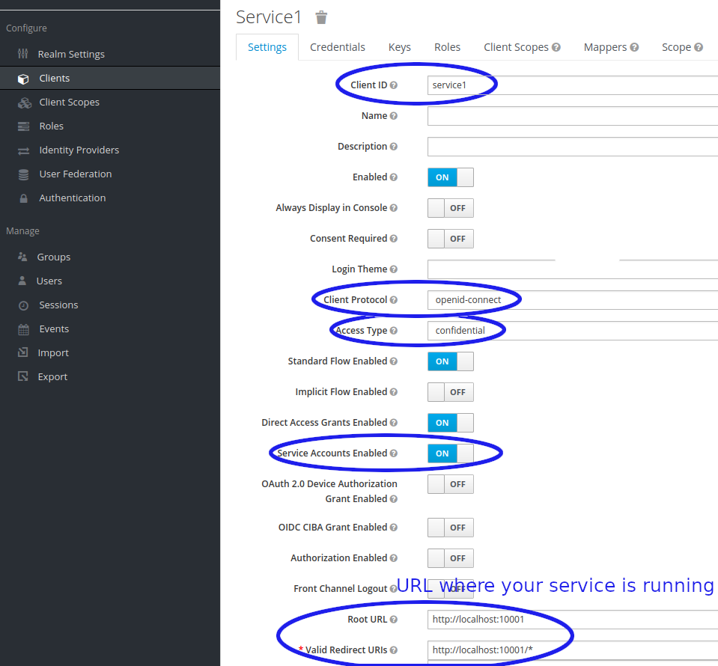Screen dimensions: 718x666
Task: Click help icon beside Description label
Action: [x=393, y=147]
